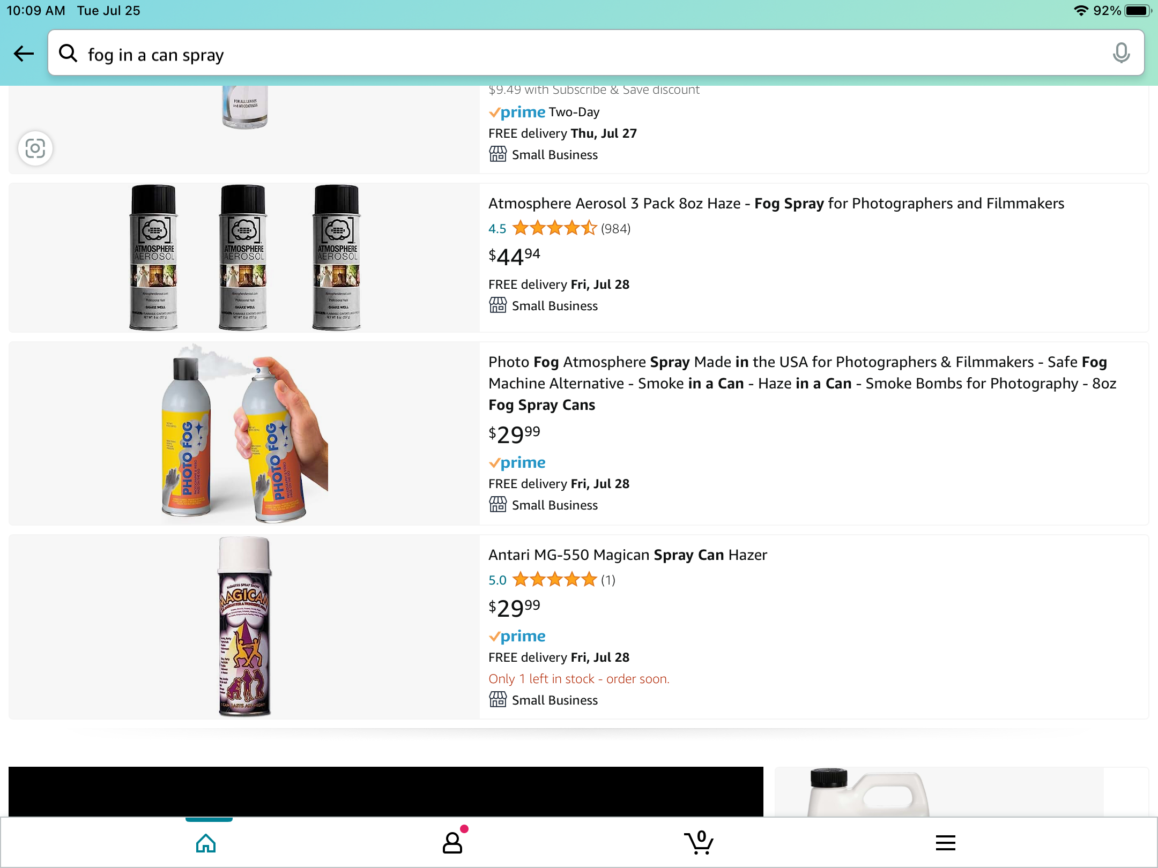Image resolution: width=1158 pixels, height=868 pixels.
Task: Open Atmosphere Aerosol 3 Pack product title
Action: [x=776, y=204]
